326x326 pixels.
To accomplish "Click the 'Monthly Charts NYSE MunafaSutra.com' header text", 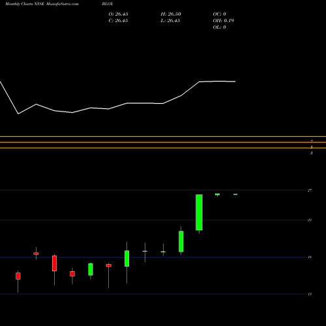I will (x=42, y=4).
